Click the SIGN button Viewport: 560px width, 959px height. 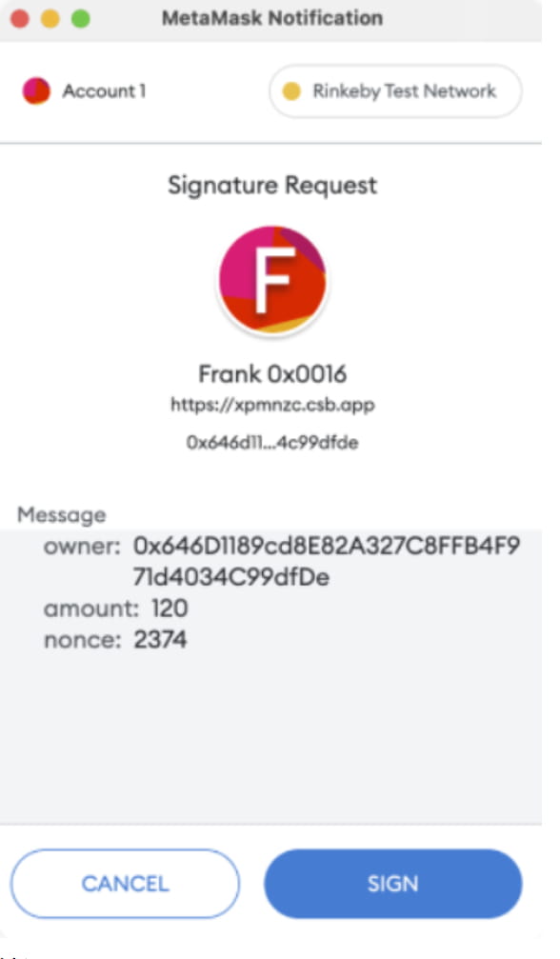[393, 884]
